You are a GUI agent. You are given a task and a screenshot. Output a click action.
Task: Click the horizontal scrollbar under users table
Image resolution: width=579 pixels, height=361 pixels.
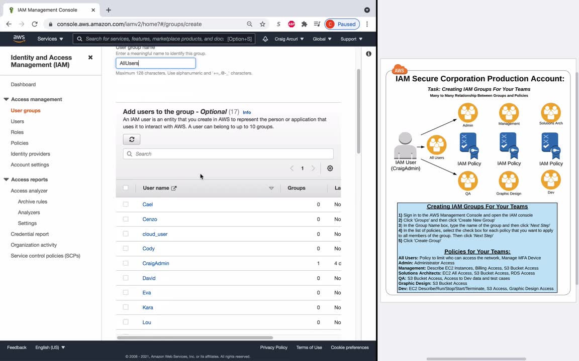(x=195, y=337)
